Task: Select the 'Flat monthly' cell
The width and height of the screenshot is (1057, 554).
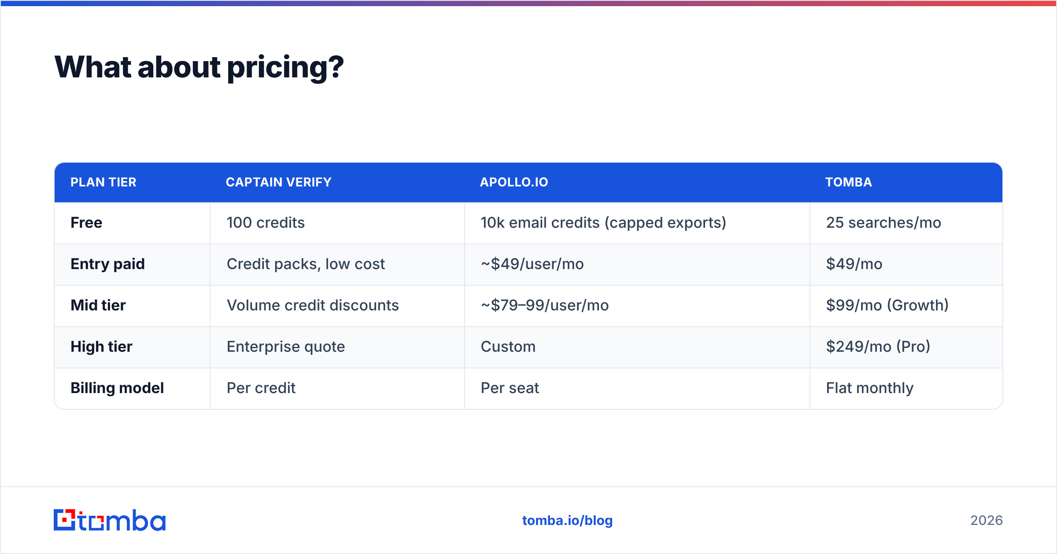Action: pos(906,388)
